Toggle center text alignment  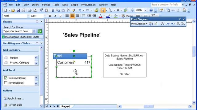click(72, 16)
